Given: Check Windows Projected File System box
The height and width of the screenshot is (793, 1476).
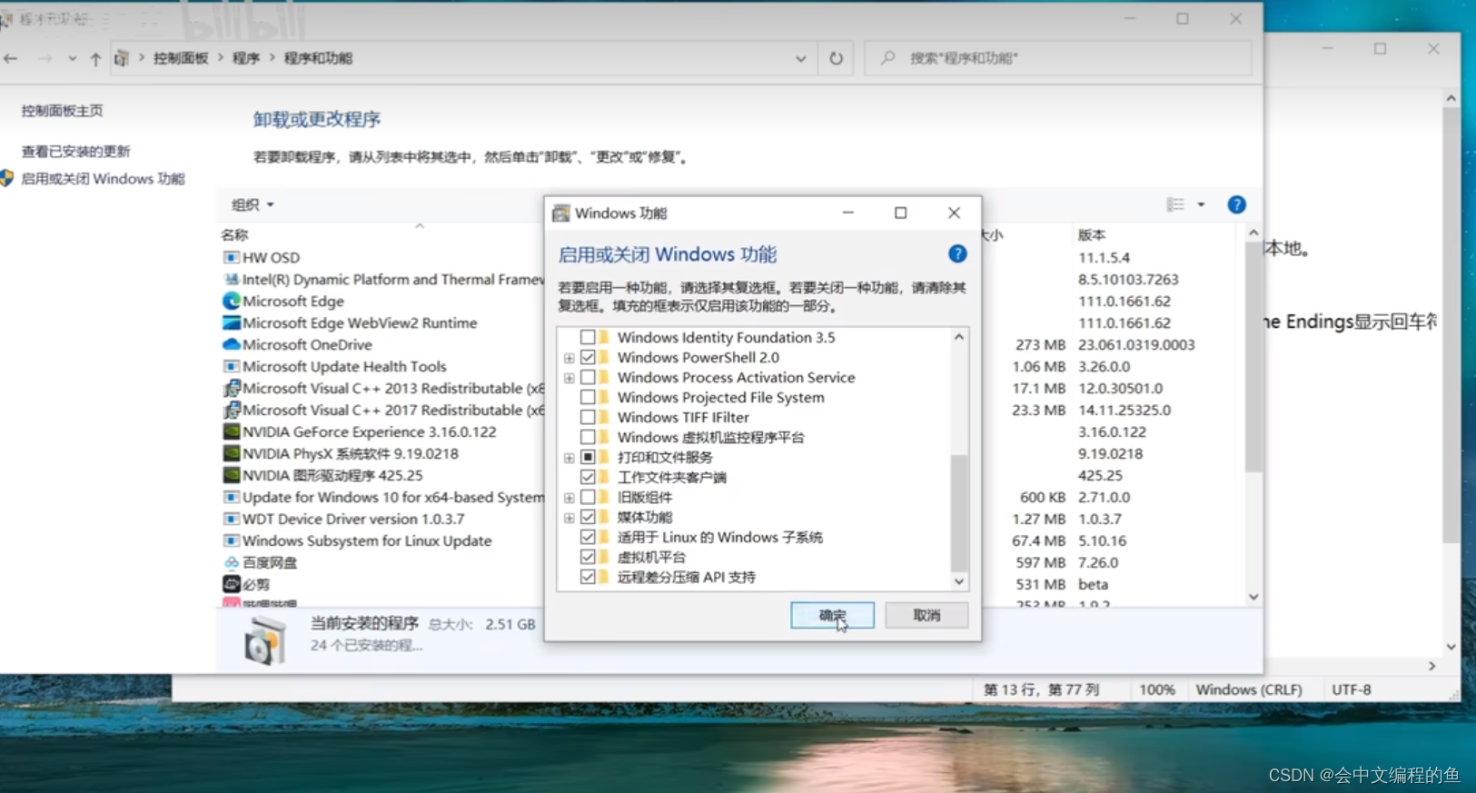Looking at the screenshot, I should coord(588,397).
